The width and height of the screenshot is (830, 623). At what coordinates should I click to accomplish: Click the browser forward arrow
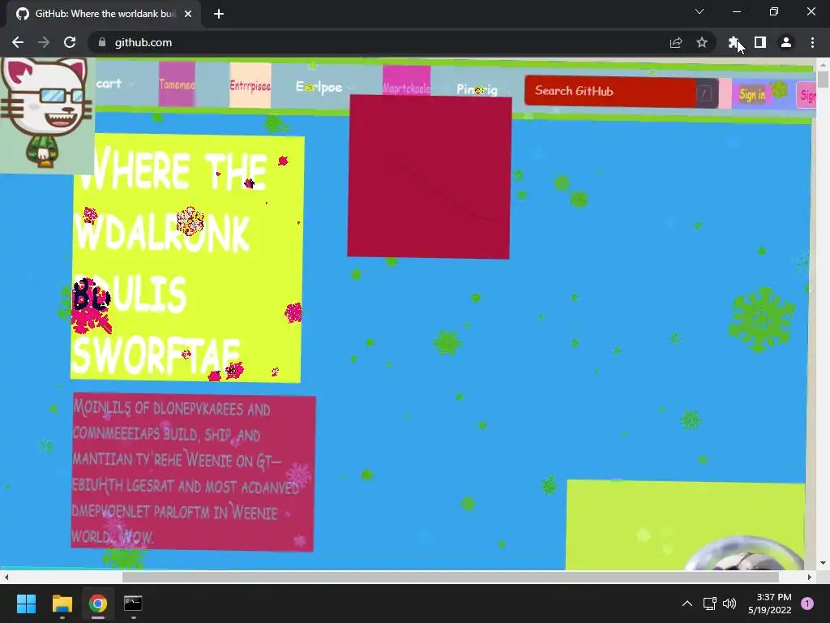44,42
